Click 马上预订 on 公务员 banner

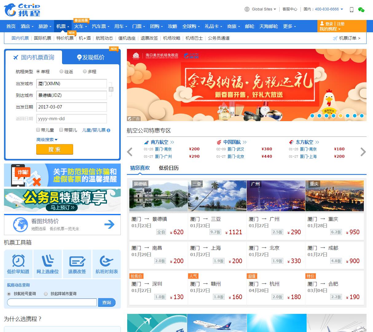click(62, 207)
